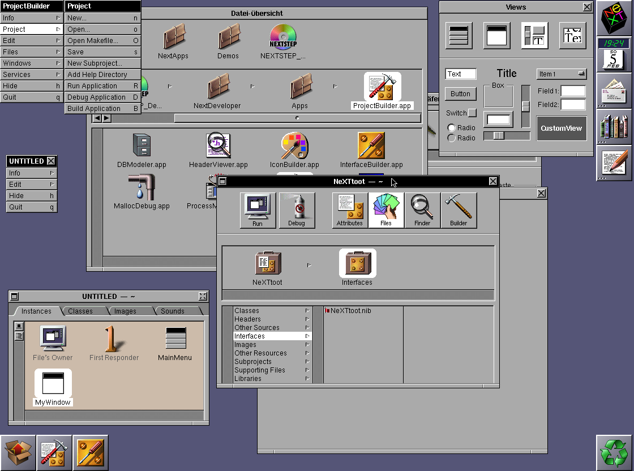This screenshot has width=634, height=471.
Task: Switch to the Classes tab
Action: point(80,311)
